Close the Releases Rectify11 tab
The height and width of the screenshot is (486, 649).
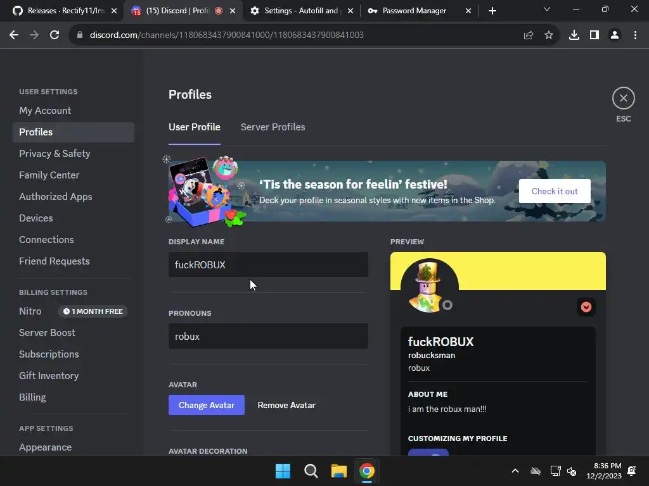click(x=114, y=11)
